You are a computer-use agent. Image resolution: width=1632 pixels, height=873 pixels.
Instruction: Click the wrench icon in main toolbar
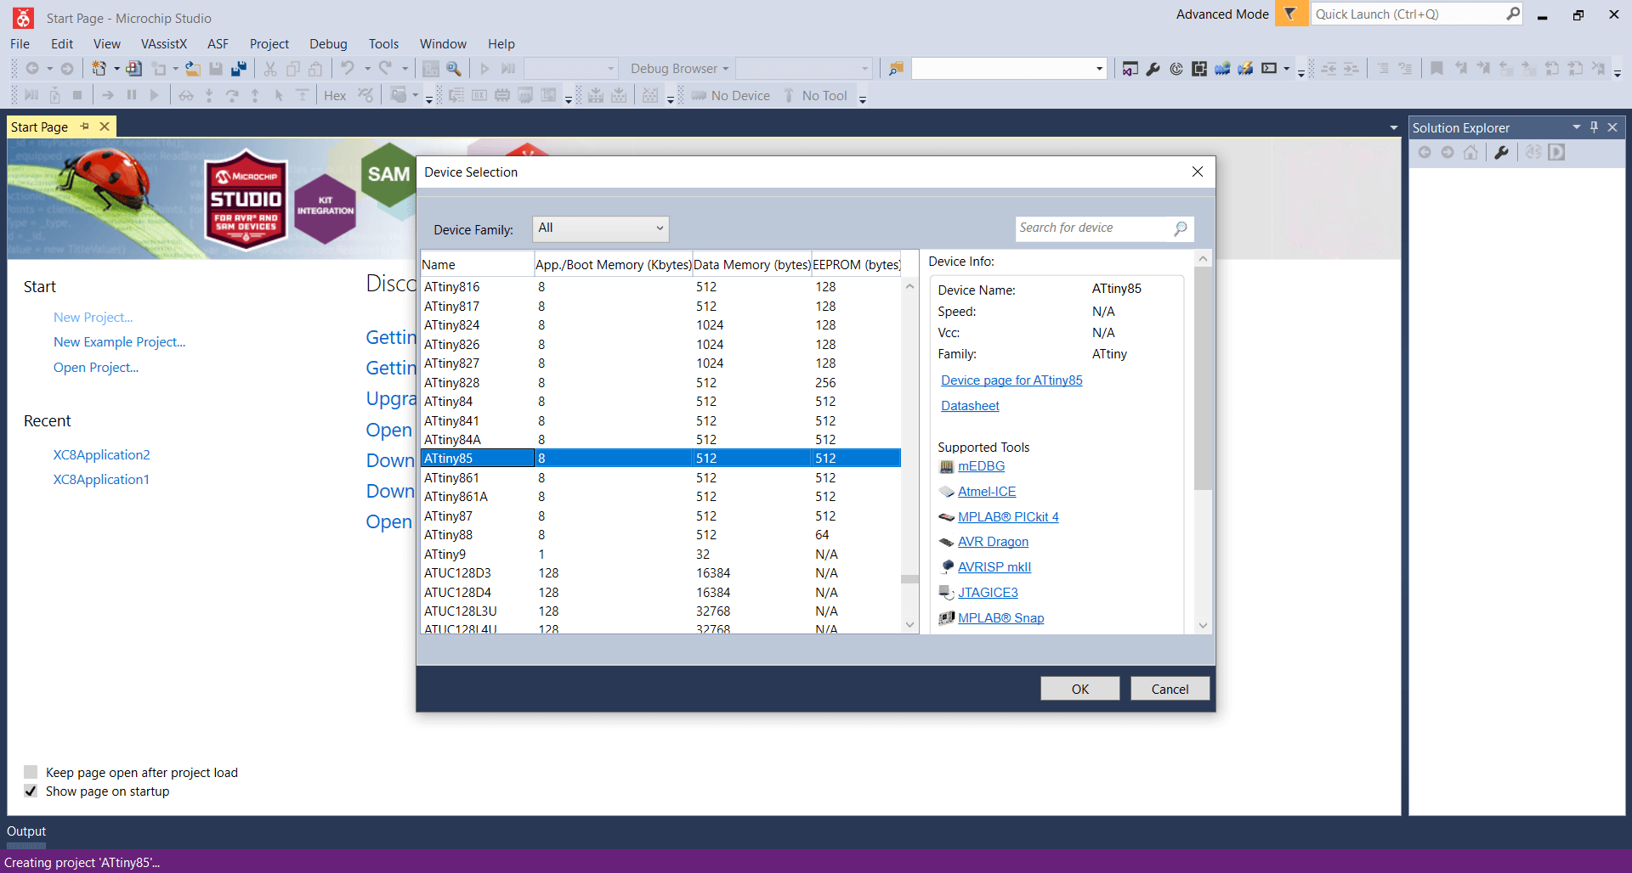pos(1153,69)
